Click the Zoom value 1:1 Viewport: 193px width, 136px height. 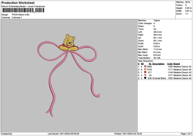tap(187, 14)
